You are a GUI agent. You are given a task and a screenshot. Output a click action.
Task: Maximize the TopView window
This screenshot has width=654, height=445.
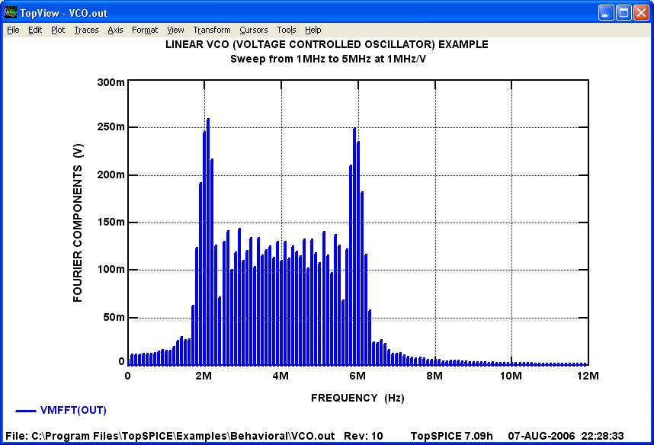(x=624, y=13)
